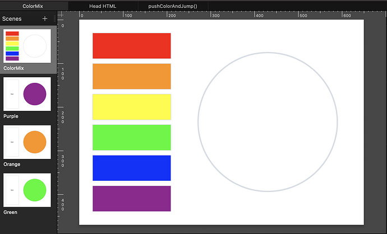Screen dimensions: 387x234
Task: Add a new scene with the plus button
Action: point(45,18)
